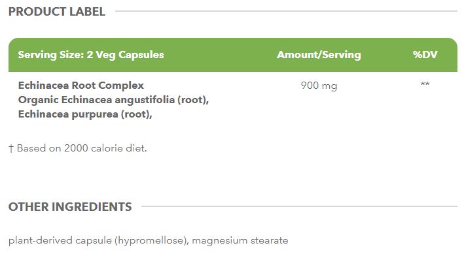The width and height of the screenshot is (464, 254).
Task: Click the magnesium stearate ingredient
Action: [240, 240]
